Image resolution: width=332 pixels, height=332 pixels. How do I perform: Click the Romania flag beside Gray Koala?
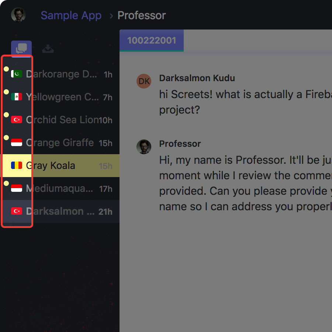(x=17, y=166)
